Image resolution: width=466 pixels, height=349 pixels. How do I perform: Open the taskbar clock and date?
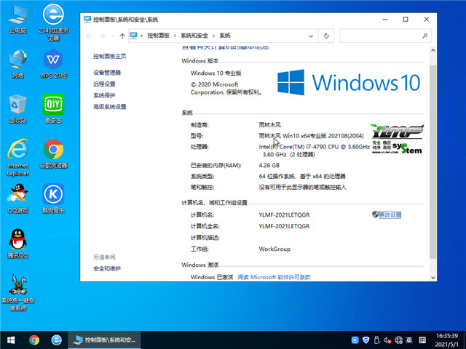click(x=447, y=340)
